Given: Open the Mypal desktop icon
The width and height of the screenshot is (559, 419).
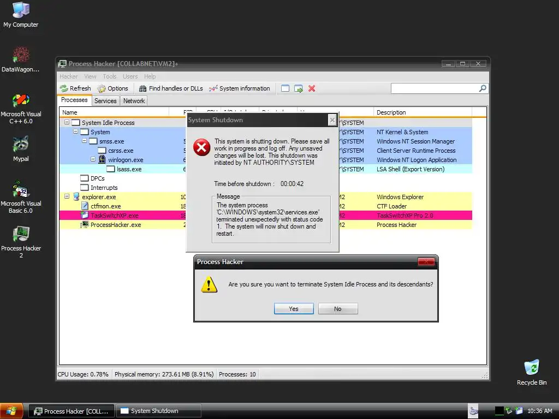Looking at the screenshot, I should pyautogui.click(x=21, y=149).
